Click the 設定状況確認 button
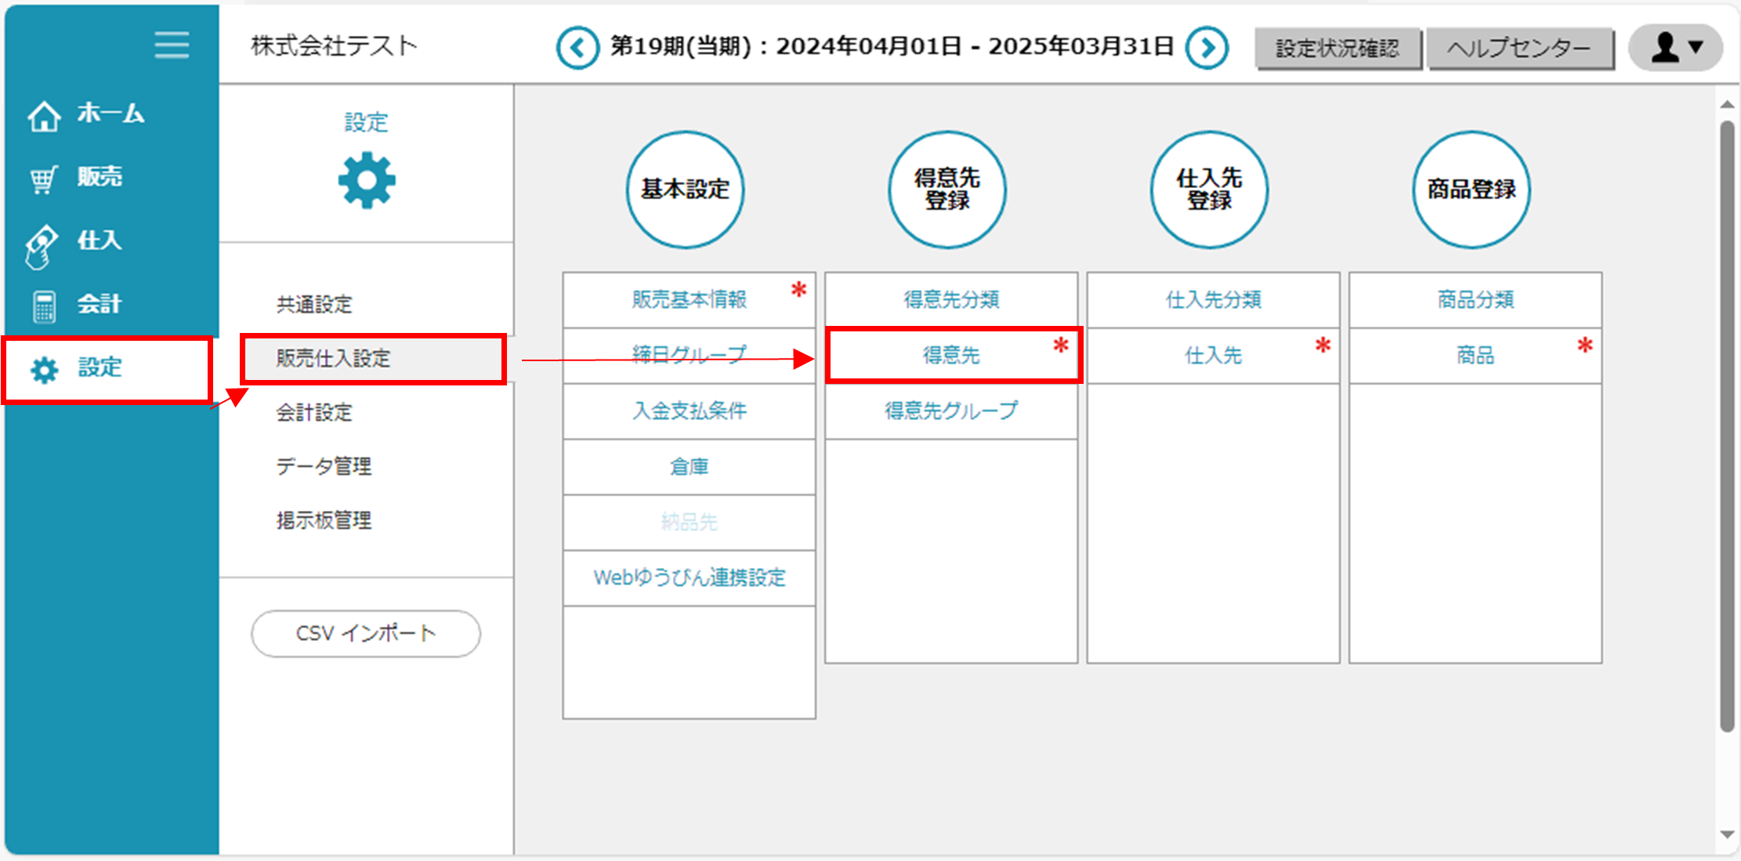1741x861 pixels. click(1337, 49)
